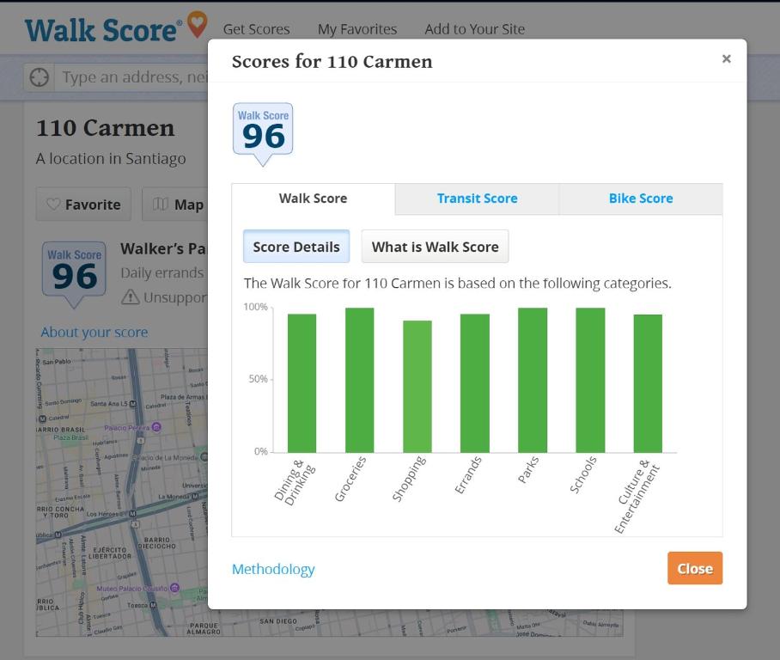
Task: Open Add to Your Site page
Action: click(474, 29)
